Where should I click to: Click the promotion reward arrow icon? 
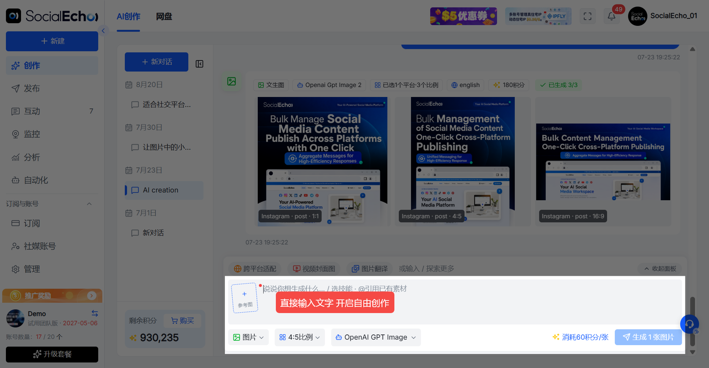92,296
